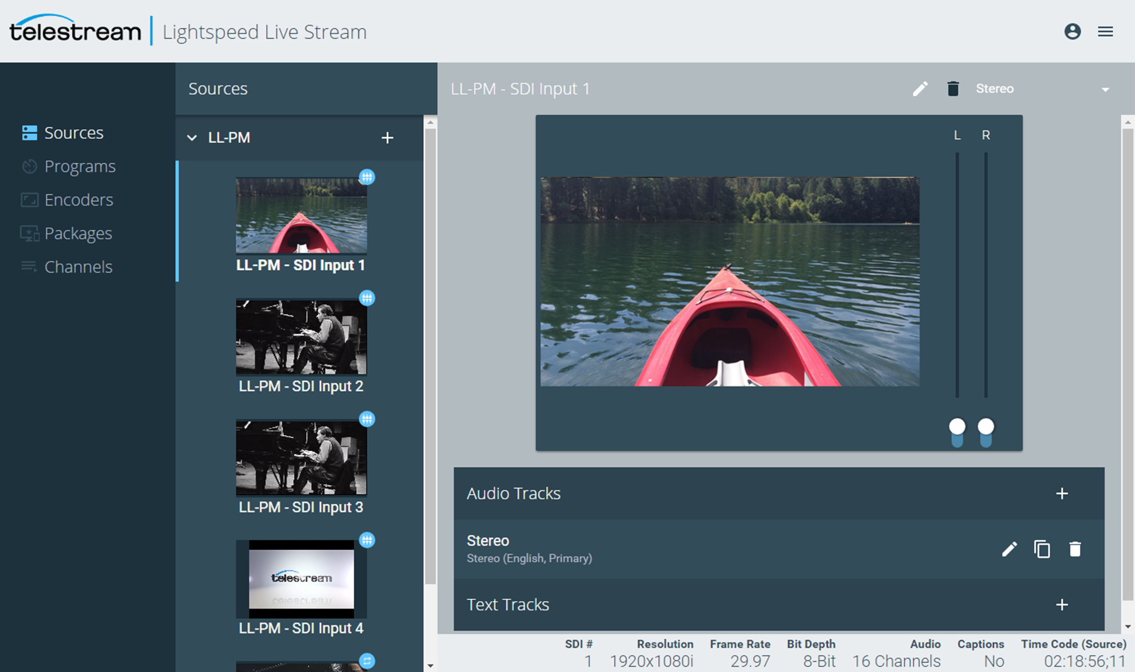Select the Encoders icon
The width and height of the screenshot is (1135, 672).
29,200
